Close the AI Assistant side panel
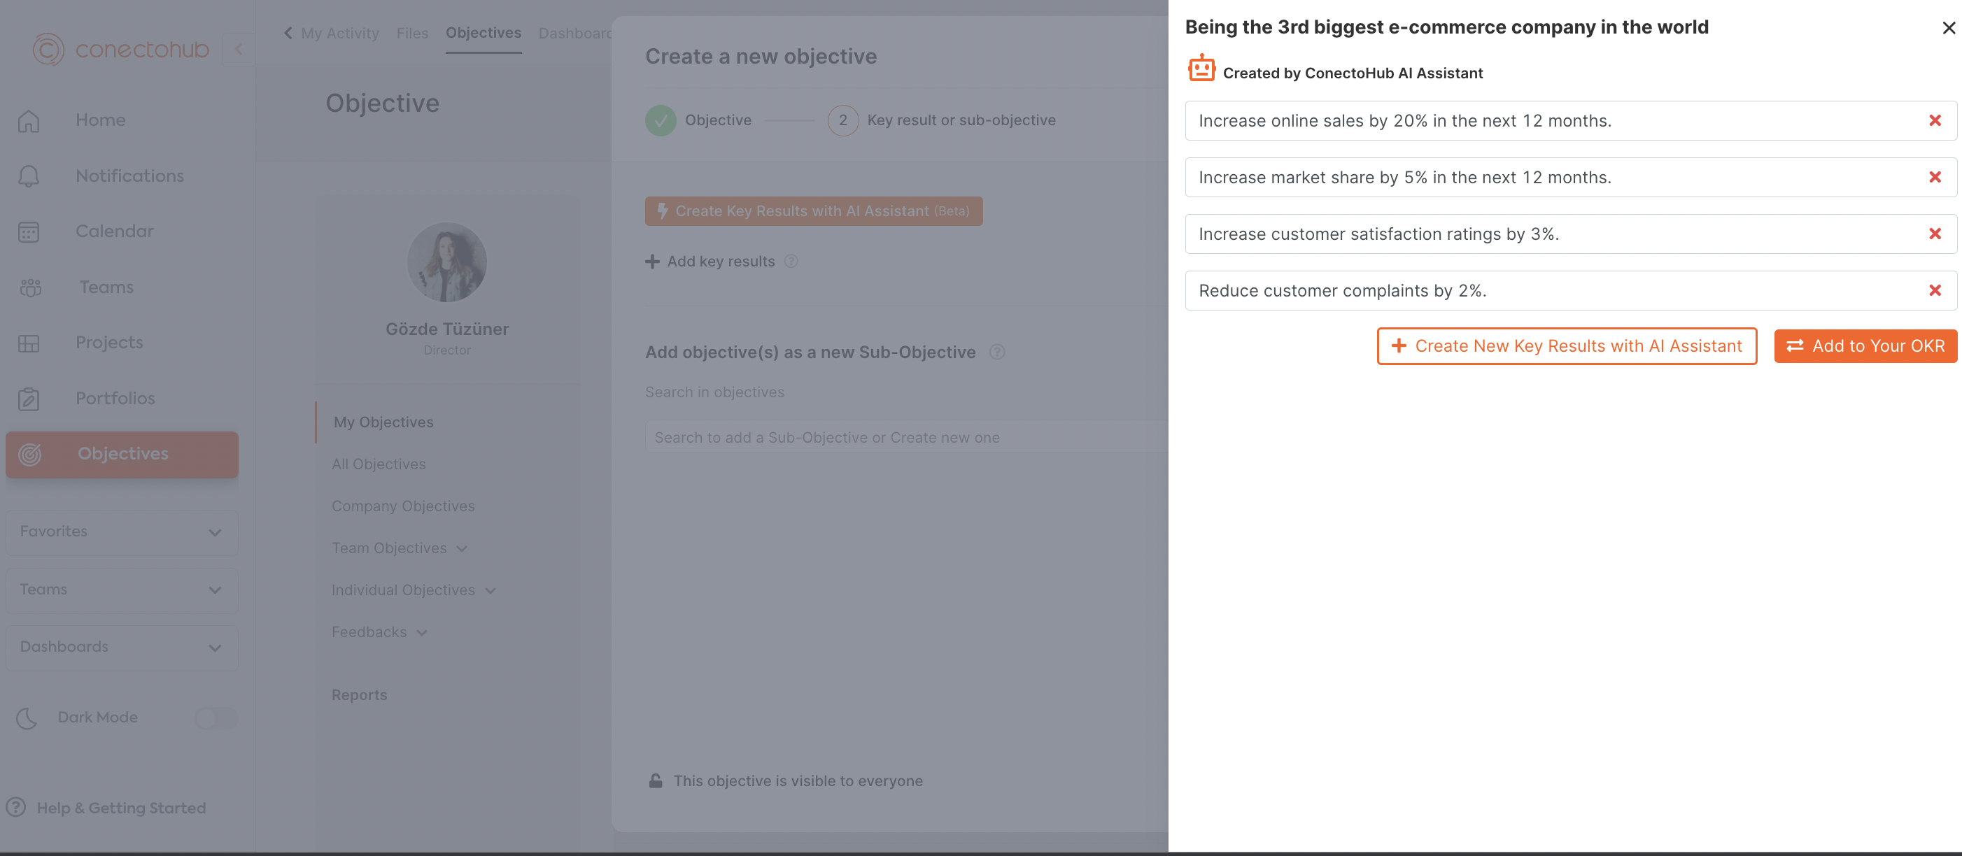Screen dimensions: 1962x856 point(1949,27)
